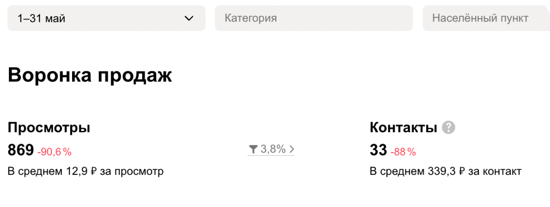Select the Контакты metric label
550x207 pixels.
click(403, 128)
